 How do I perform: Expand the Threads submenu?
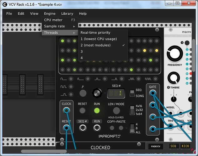pos(60,33)
